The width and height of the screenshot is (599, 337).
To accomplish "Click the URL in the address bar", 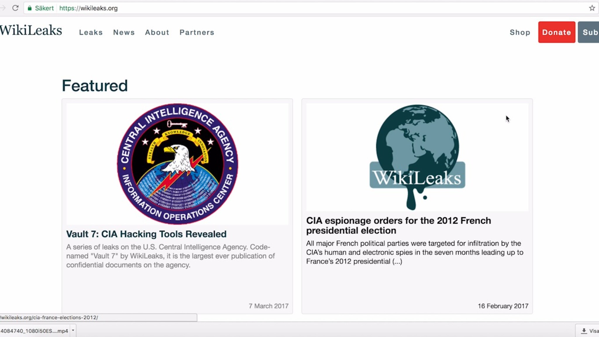I will tap(88, 8).
